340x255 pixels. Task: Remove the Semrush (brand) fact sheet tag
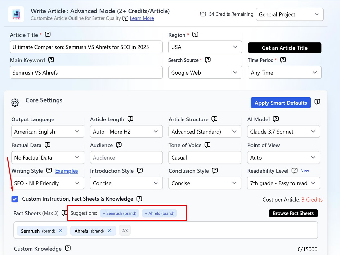pyautogui.click(x=61, y=231)
